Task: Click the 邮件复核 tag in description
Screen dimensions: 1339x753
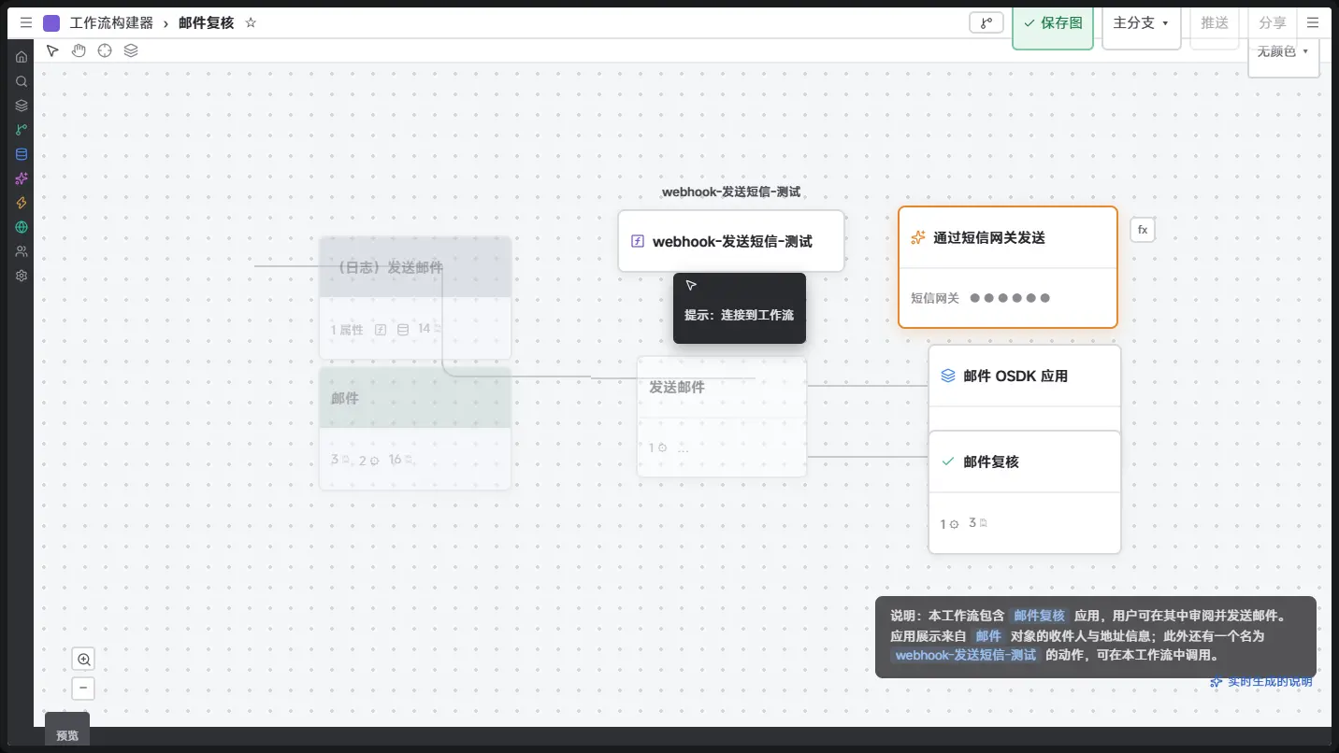Action: pyautogui.click(x=1040, y=616)
